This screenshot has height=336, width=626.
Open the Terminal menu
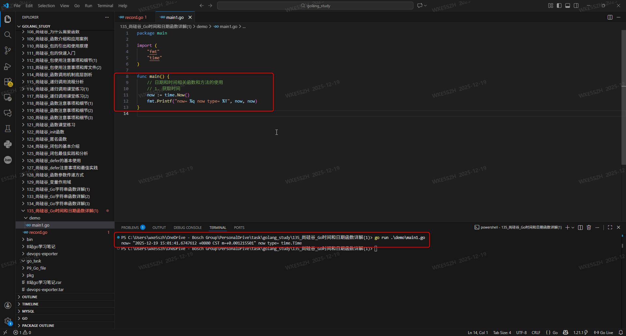(105, 6)
